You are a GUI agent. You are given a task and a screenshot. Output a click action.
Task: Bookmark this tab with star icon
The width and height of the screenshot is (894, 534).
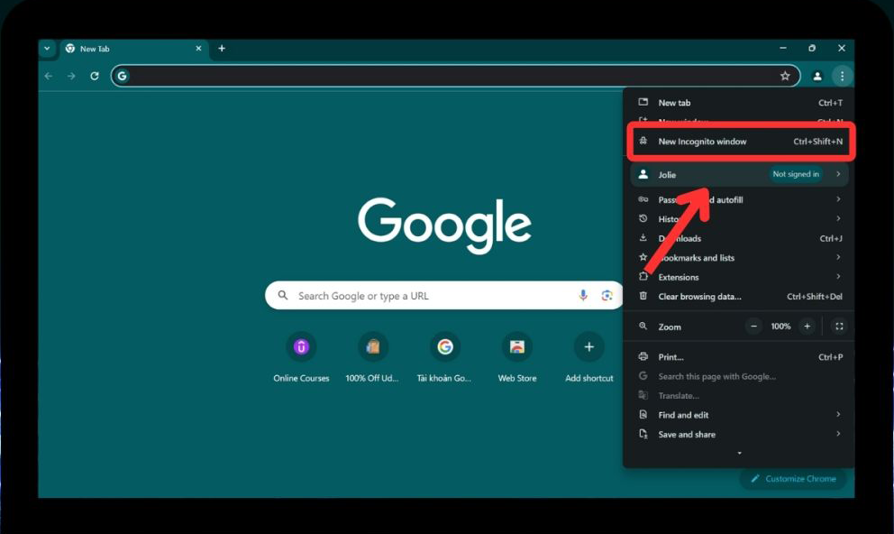pos(785,76)
